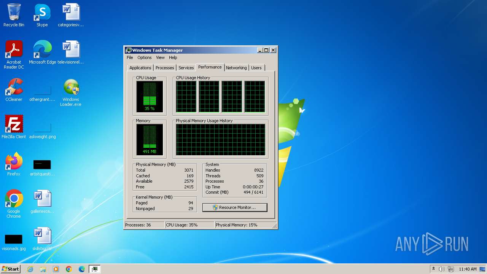
Task: Maximize the Windows Task Manager window
Action: (266, 50)
